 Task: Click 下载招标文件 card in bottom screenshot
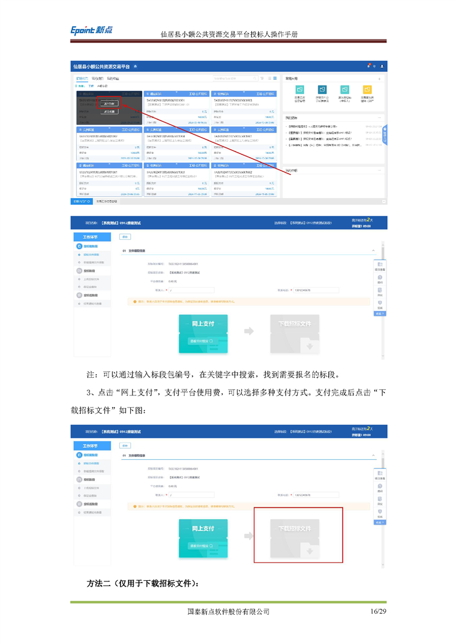(295, 538)
